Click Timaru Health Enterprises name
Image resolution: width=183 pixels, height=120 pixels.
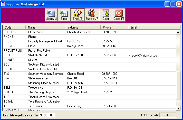pos(44,97)
